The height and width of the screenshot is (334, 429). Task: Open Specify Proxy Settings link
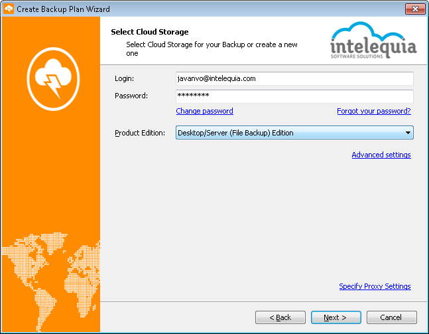[375, 286]
